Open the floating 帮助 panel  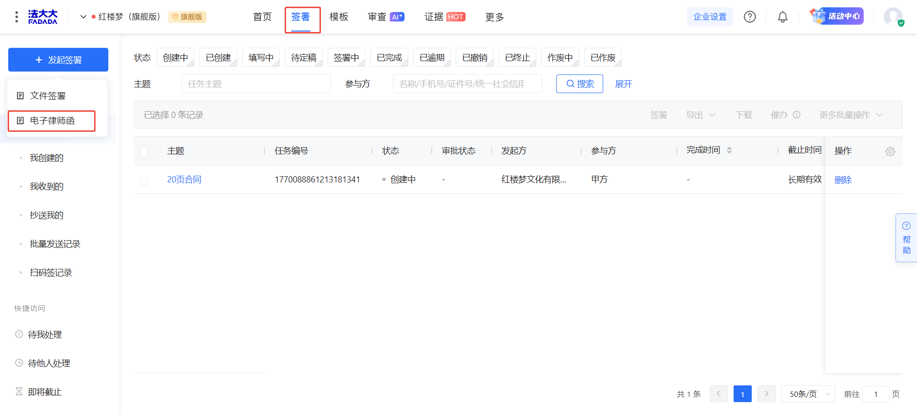click(906, 238)
